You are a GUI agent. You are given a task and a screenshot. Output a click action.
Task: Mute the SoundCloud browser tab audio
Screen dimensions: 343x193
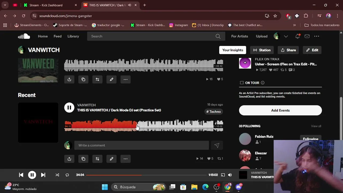tap(129, 5)
